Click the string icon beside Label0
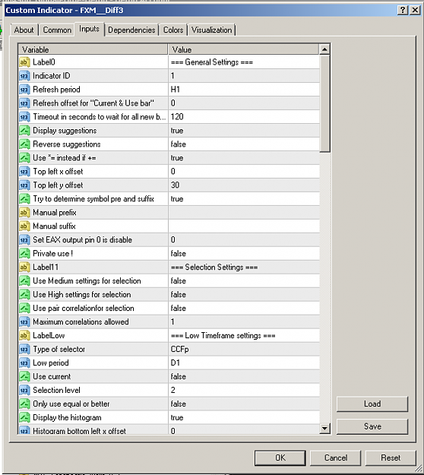This screenshot has height=475, width=424. [24, 62]
